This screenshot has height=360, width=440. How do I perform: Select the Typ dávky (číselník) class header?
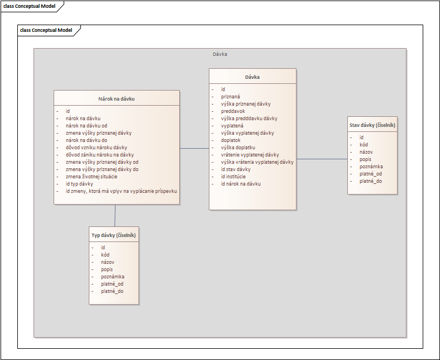tap(114, 235)
